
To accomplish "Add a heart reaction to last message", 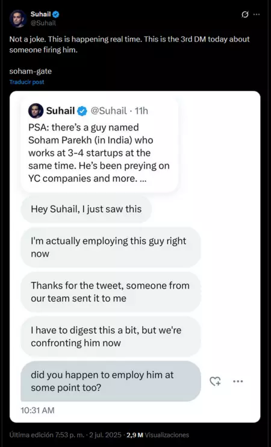I will point(215,381).
